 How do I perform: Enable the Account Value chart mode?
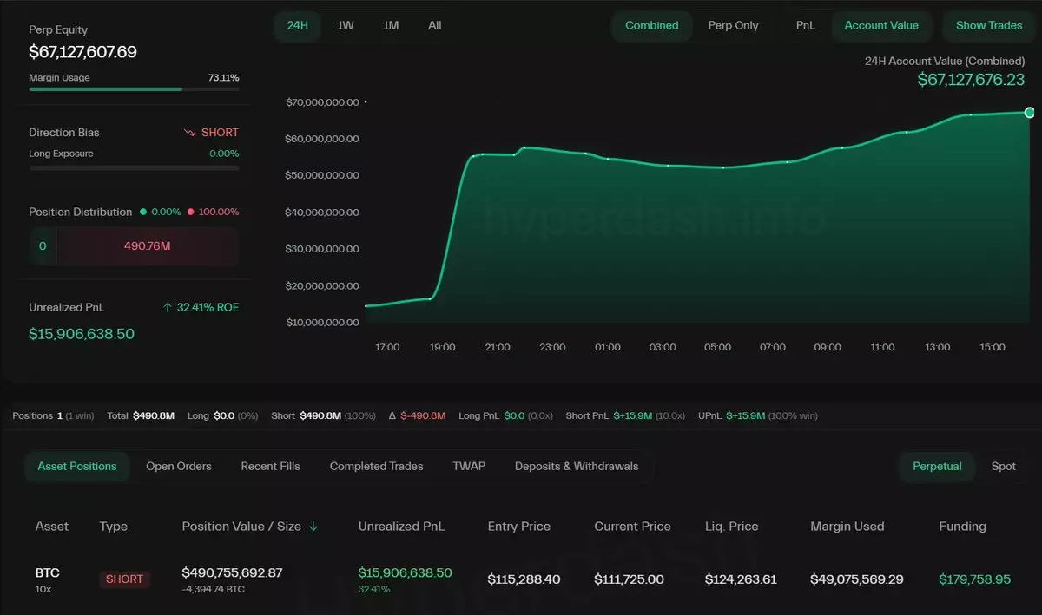[880, 26]
